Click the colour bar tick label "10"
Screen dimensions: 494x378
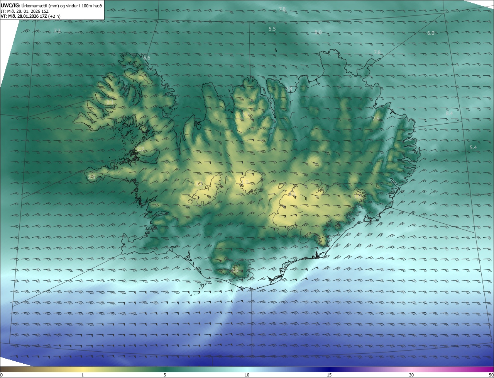click(247, 375)
